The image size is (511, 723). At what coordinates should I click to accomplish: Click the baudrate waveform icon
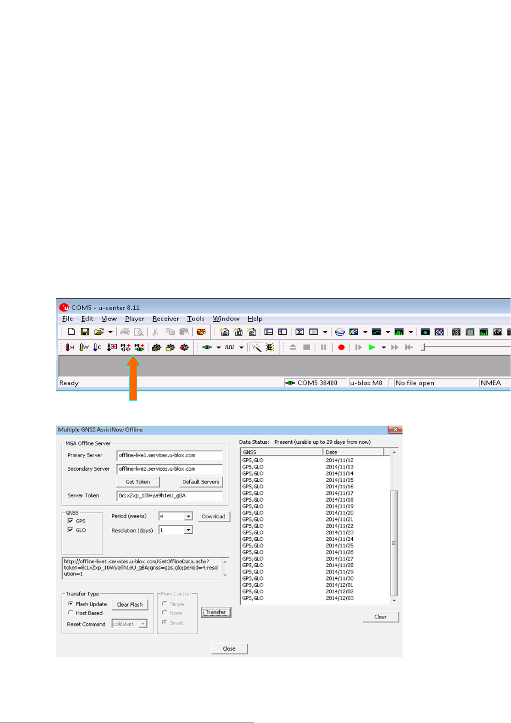pos(230,347)
